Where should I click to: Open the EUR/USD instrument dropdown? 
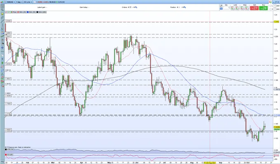(x=11, y=2)
